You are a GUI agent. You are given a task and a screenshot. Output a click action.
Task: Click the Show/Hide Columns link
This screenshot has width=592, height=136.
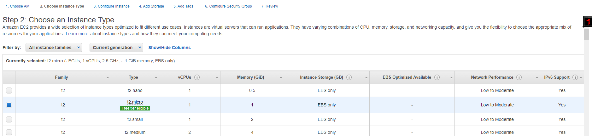pyautogui.click(x=169, y=48)
